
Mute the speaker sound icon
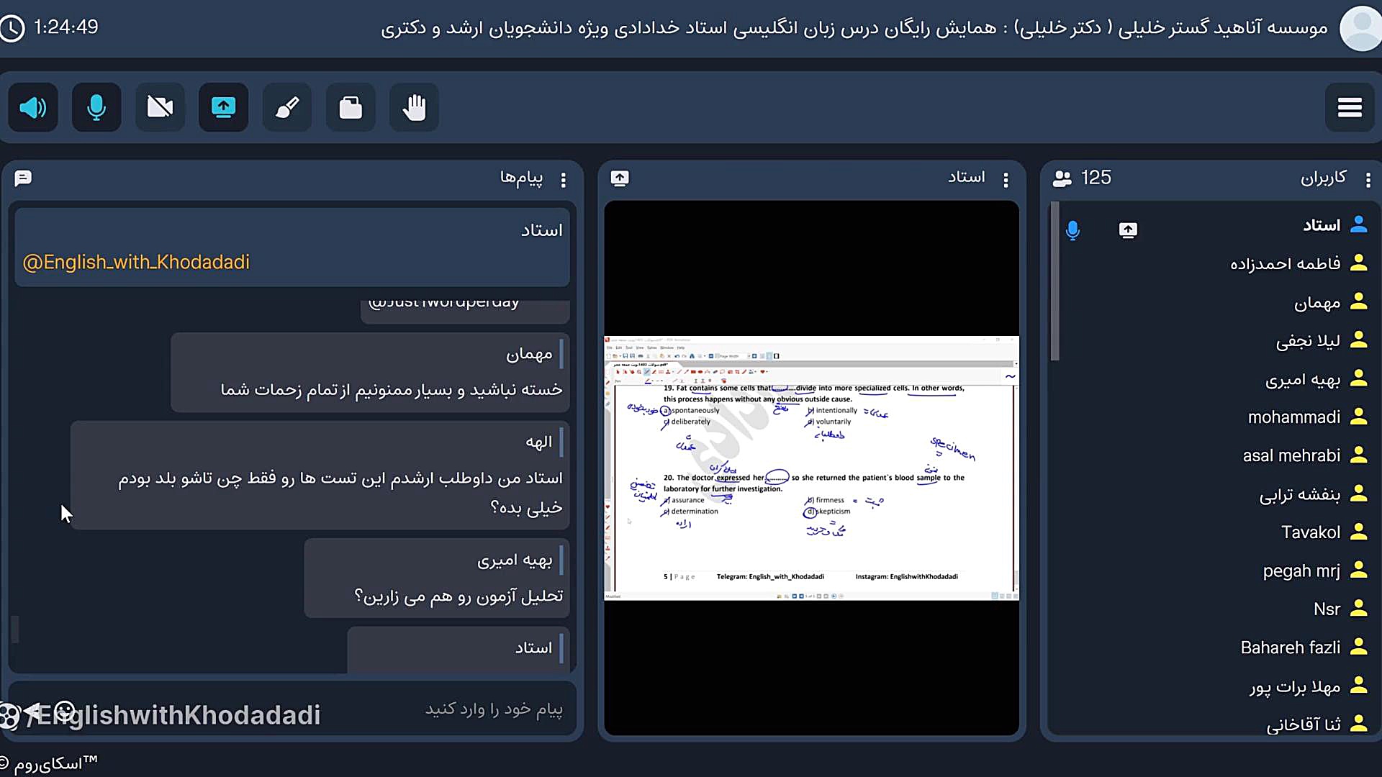pos(33,108)
